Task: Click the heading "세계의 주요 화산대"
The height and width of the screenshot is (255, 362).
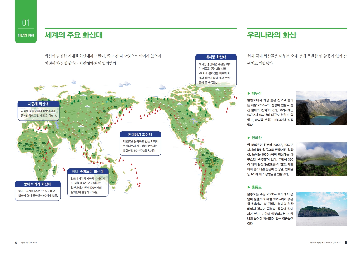Action: pos(74,35)
